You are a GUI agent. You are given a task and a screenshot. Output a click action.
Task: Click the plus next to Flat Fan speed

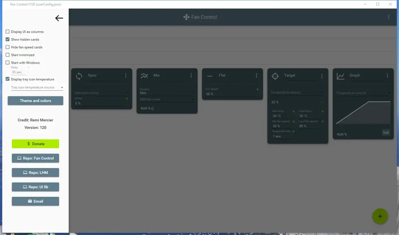pyautogui.click(x=257, y=89)
